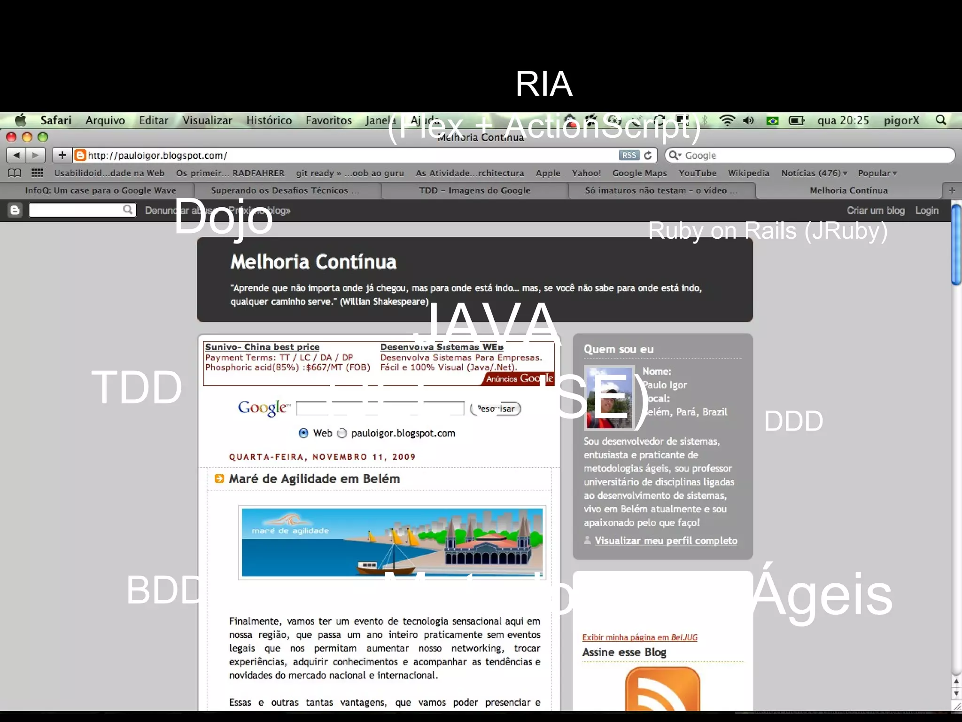Click the Sunivo- China best price ad

click(262, 347)
